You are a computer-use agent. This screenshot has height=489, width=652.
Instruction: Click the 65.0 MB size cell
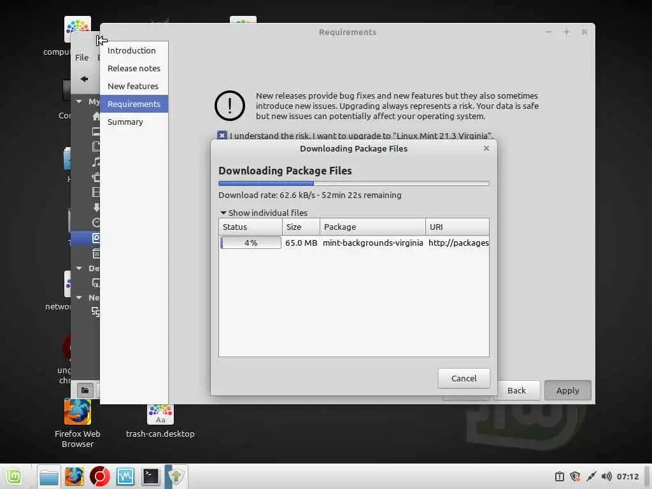pos(301,243)
